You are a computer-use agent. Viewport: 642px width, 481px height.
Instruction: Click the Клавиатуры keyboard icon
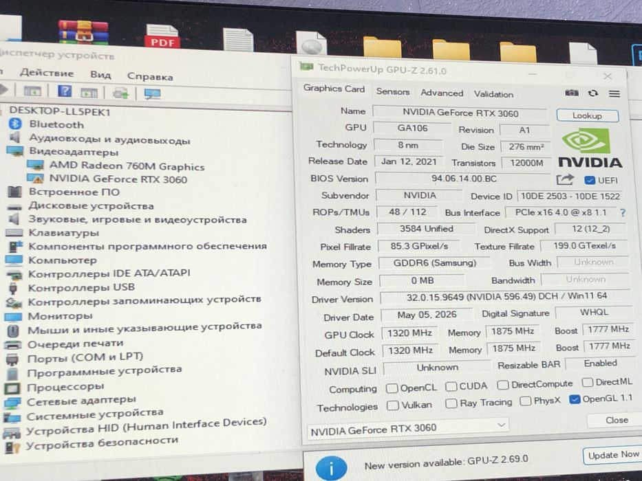(14, 233)
